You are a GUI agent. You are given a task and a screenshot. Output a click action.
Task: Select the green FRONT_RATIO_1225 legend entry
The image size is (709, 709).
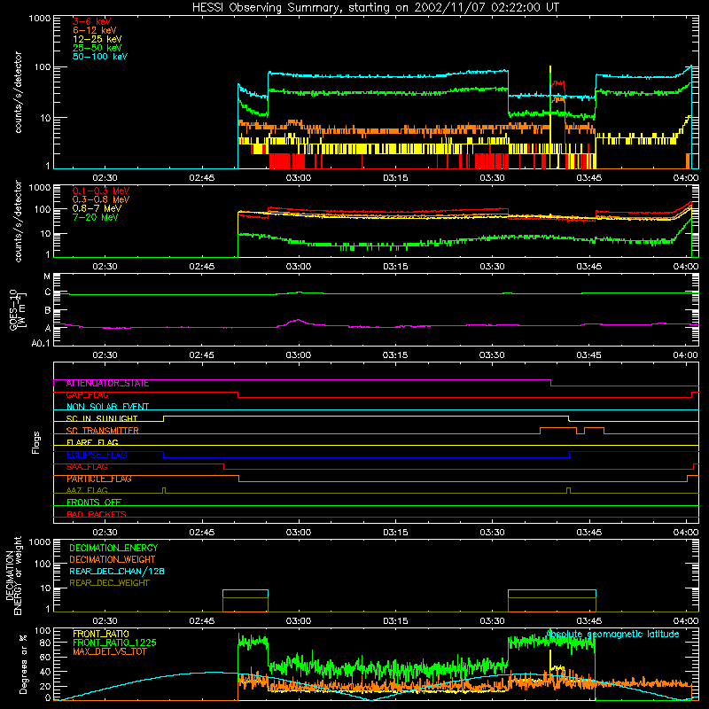(x=115, y=643)
